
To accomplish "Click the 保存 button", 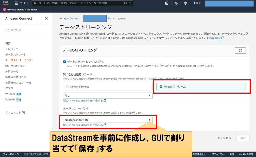I will click(x=243, y=138).
